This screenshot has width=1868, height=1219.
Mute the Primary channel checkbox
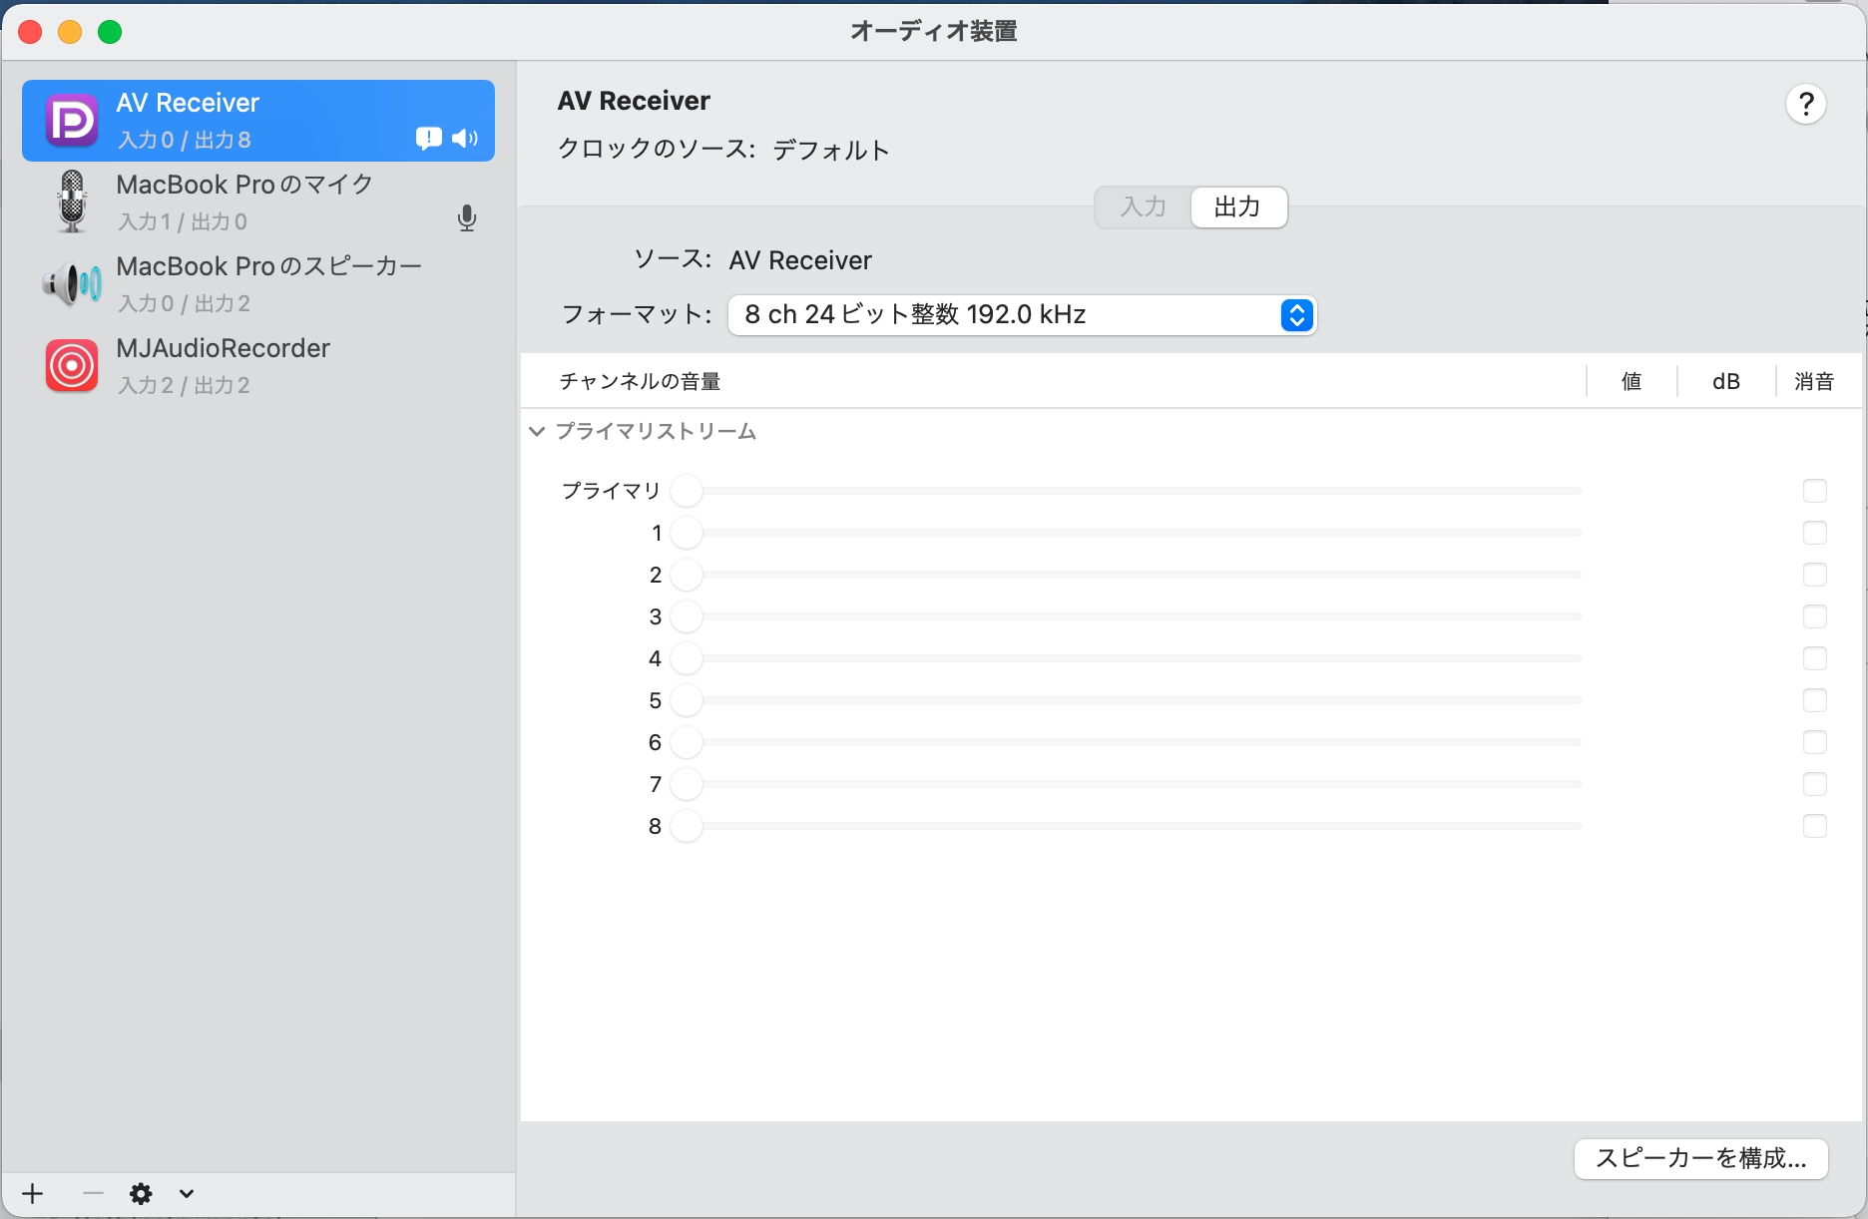[1815, 491]
